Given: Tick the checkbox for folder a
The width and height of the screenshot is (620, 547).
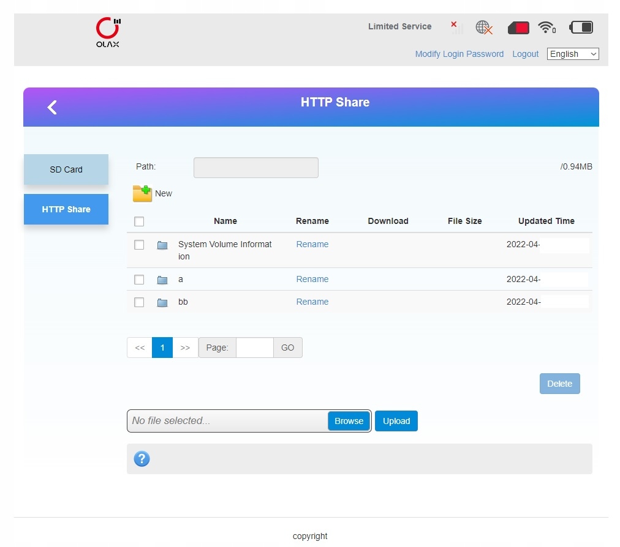Looking at the screenshot, I should [139, 280].
